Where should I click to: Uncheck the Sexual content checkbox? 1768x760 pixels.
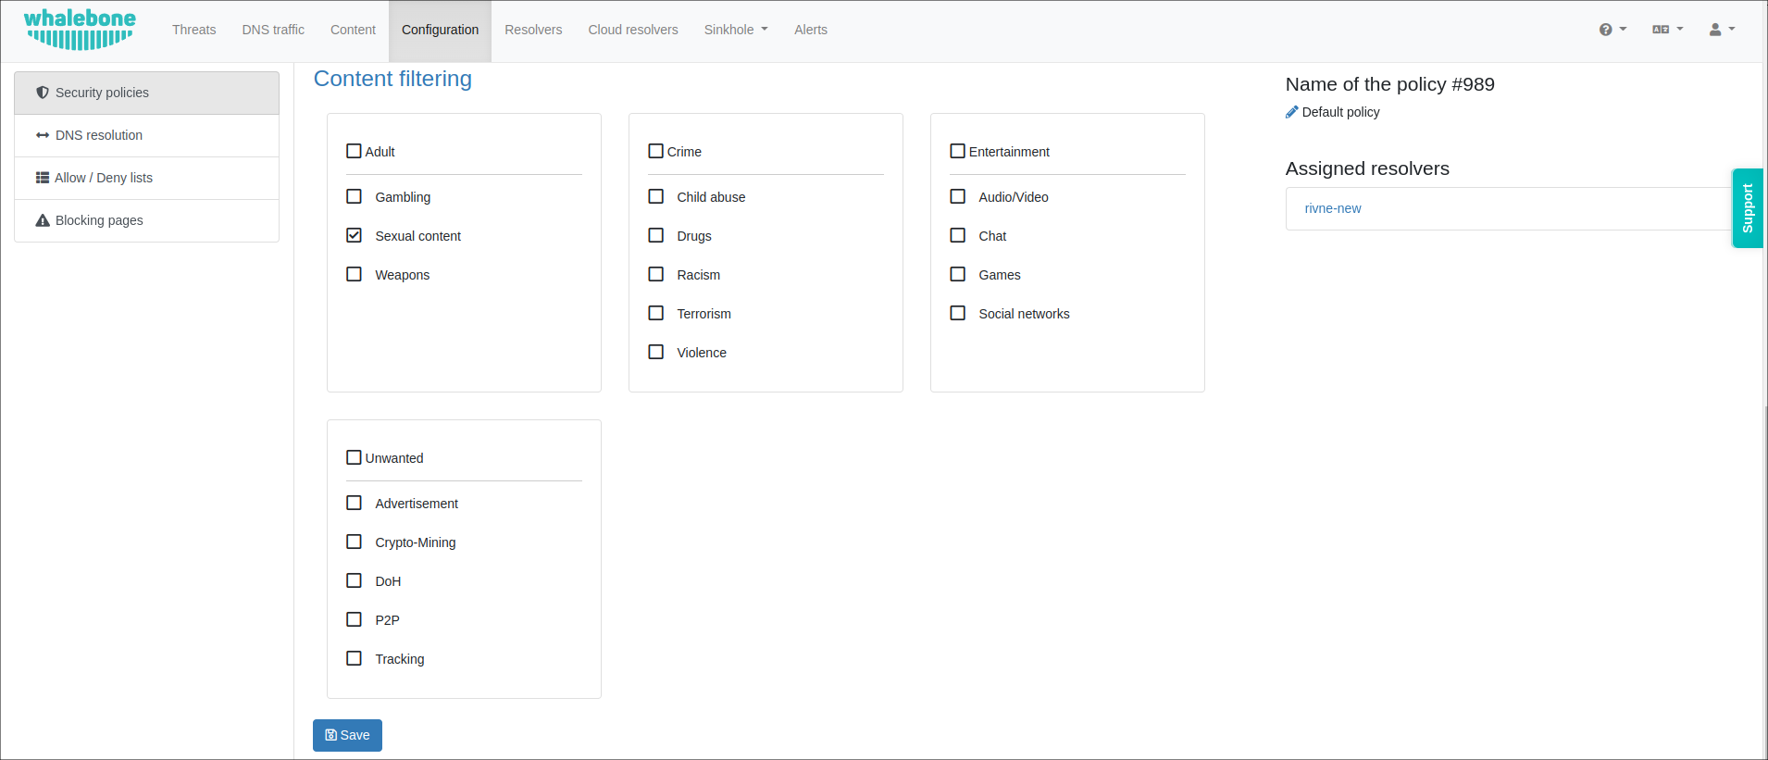(x=354, y=235)
